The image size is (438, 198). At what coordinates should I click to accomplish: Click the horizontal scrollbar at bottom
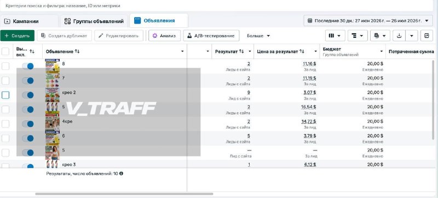coord(124,194)
